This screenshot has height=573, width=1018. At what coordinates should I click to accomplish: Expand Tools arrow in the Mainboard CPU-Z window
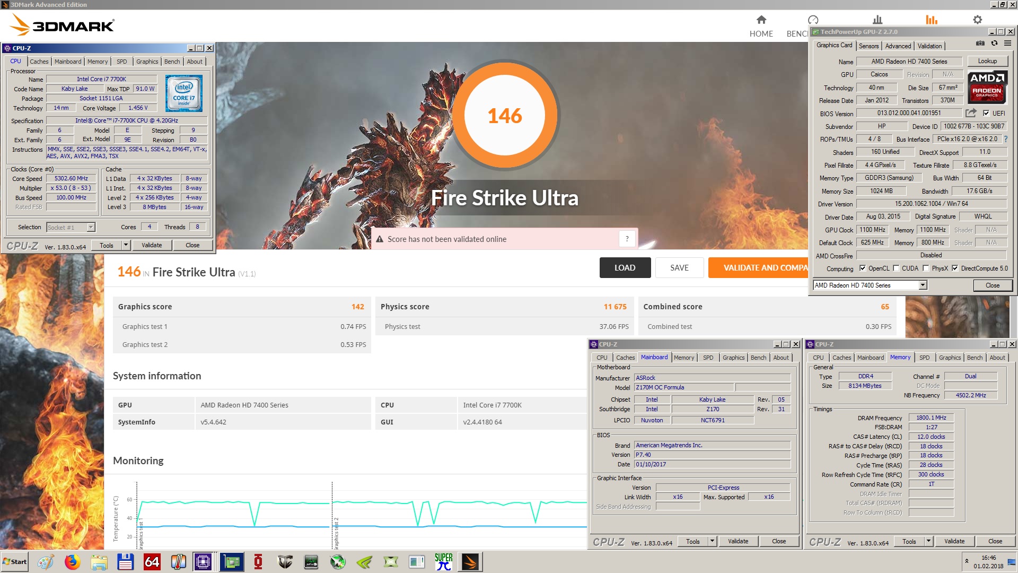[x=713, y=541]
